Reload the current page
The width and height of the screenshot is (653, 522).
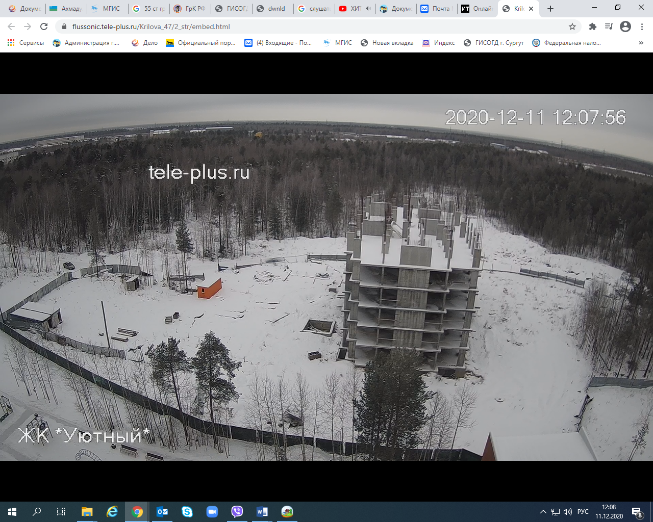[44, 27]
